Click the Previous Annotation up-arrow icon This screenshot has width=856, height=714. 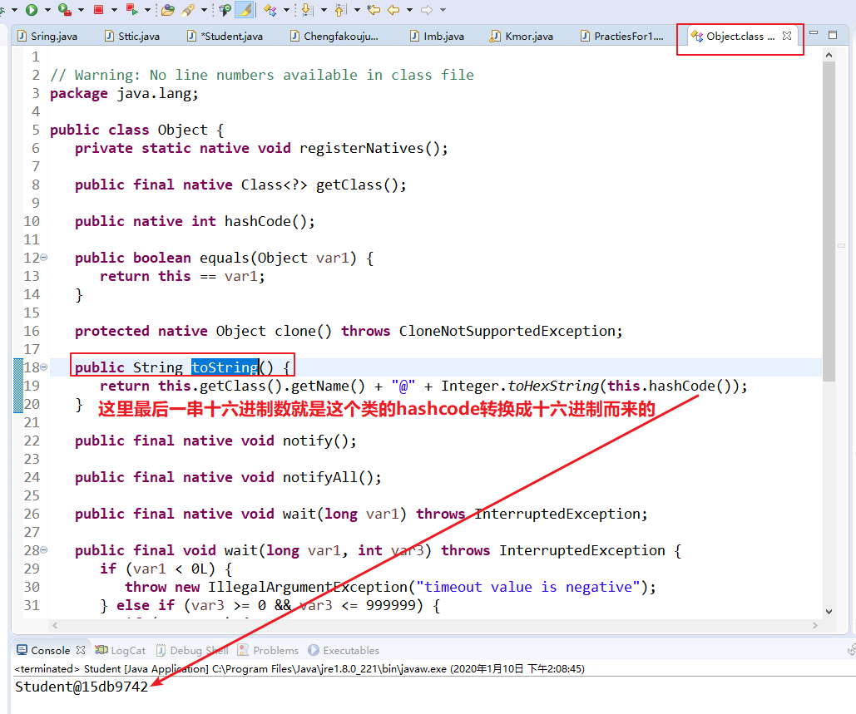(341, 10)
